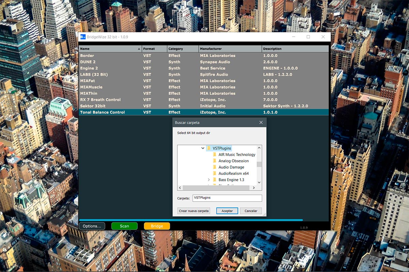Click the horizontal scrollbar thumb in folder tree
Image resolution: width=409 pixels, height=272 pixels.
point(216,188)
